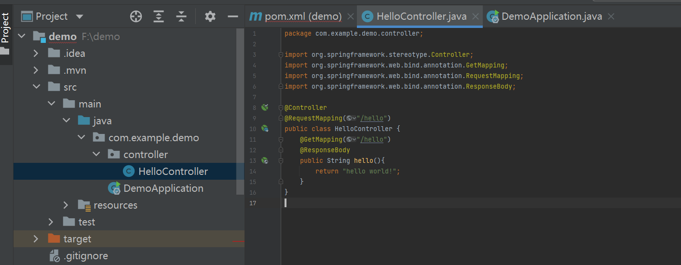Click the package declaration on line 1
This screenshot has width=681, height=265.
click(354, 34)
